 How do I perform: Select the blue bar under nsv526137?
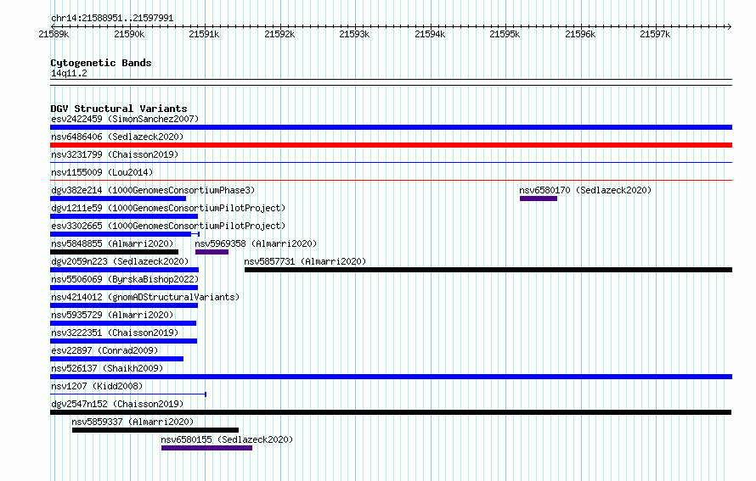point(391,377)
